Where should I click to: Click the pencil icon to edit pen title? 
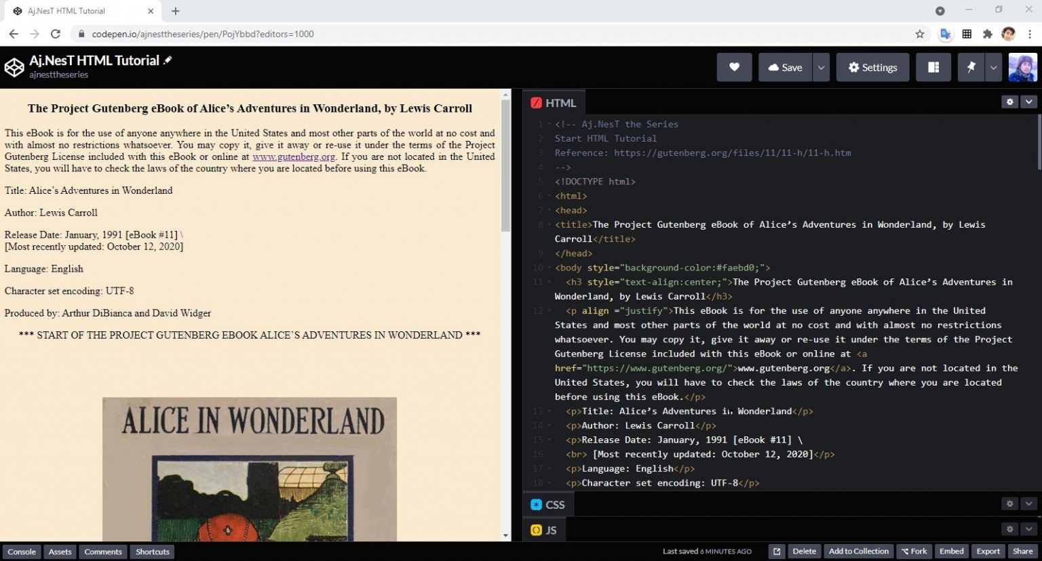pyautogui.click(x=168, y=60)
